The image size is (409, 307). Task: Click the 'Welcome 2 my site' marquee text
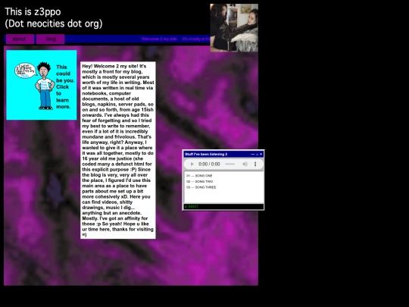(x=159, y=39)
